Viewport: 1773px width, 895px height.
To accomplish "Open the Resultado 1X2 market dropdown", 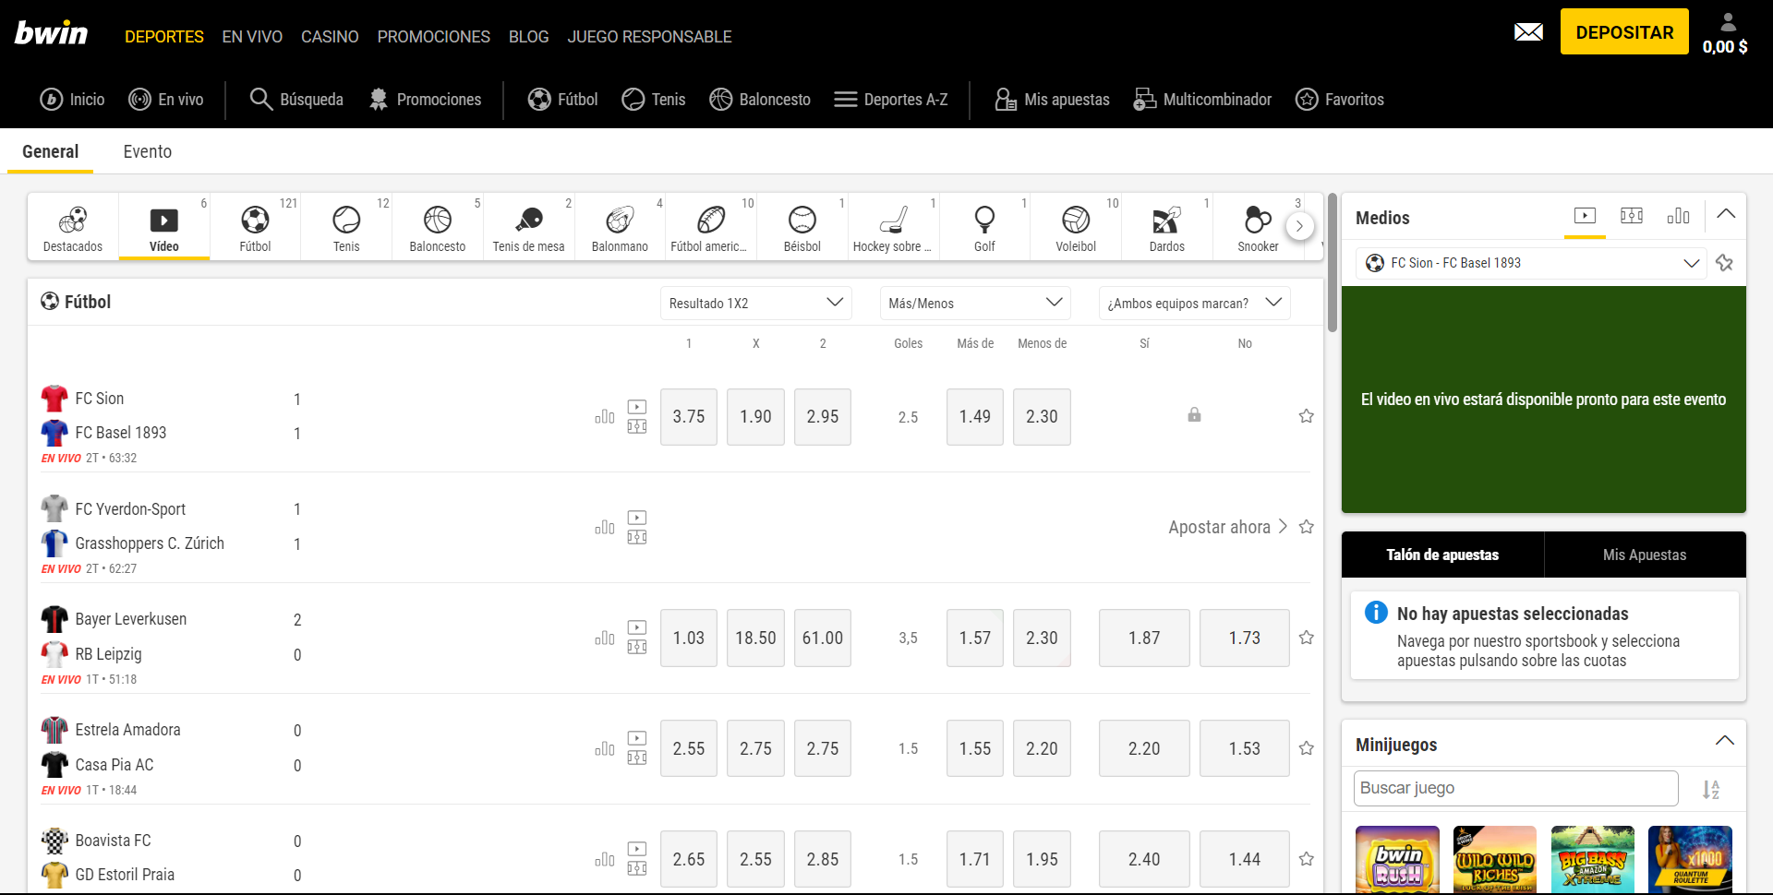I will [x=755, y=303].
